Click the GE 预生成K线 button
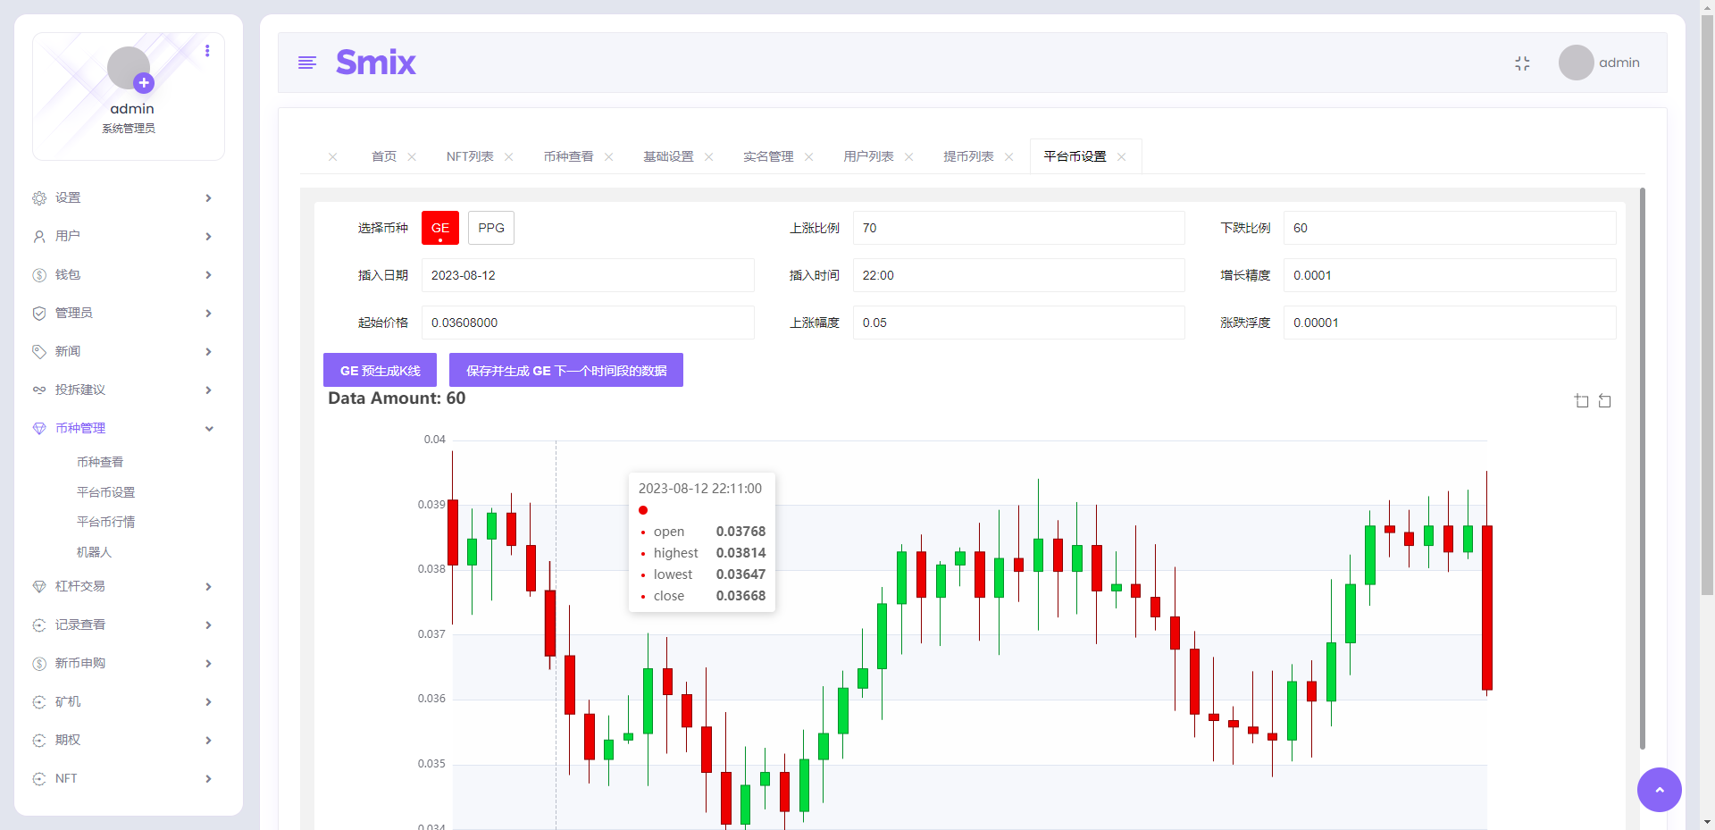This screenshot has width=1715, height=830. (379, 369)
